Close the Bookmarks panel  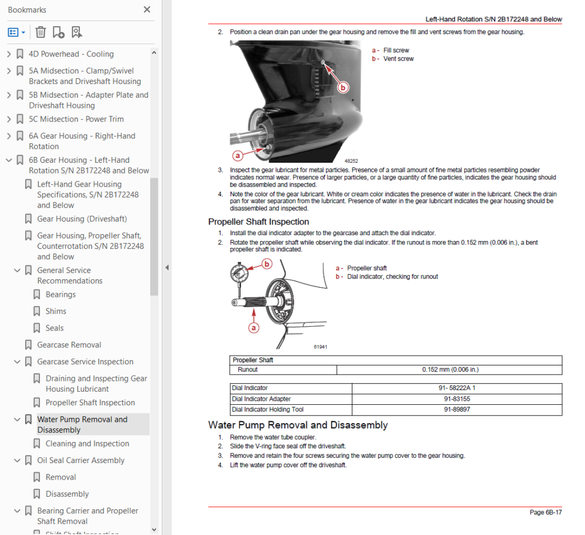(147, 10)
